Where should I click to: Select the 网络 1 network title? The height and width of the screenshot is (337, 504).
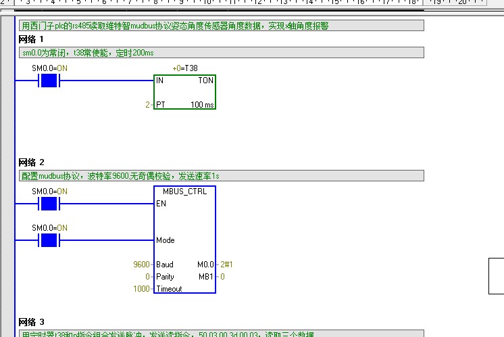coord(31,39)
